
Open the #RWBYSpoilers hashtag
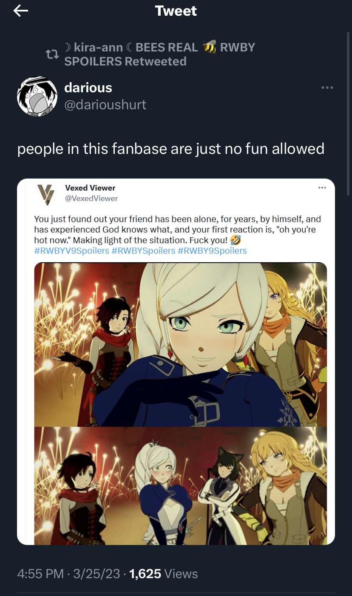click(x=143, y=251)
